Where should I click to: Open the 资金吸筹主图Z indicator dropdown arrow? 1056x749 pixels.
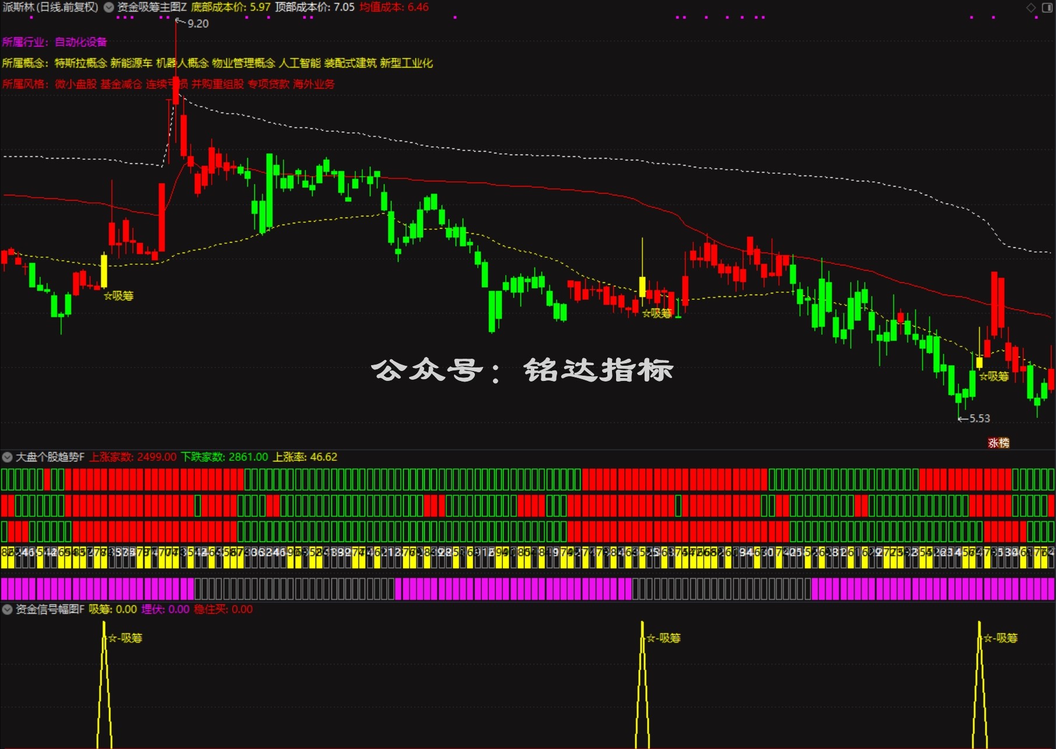coord(109,8)
